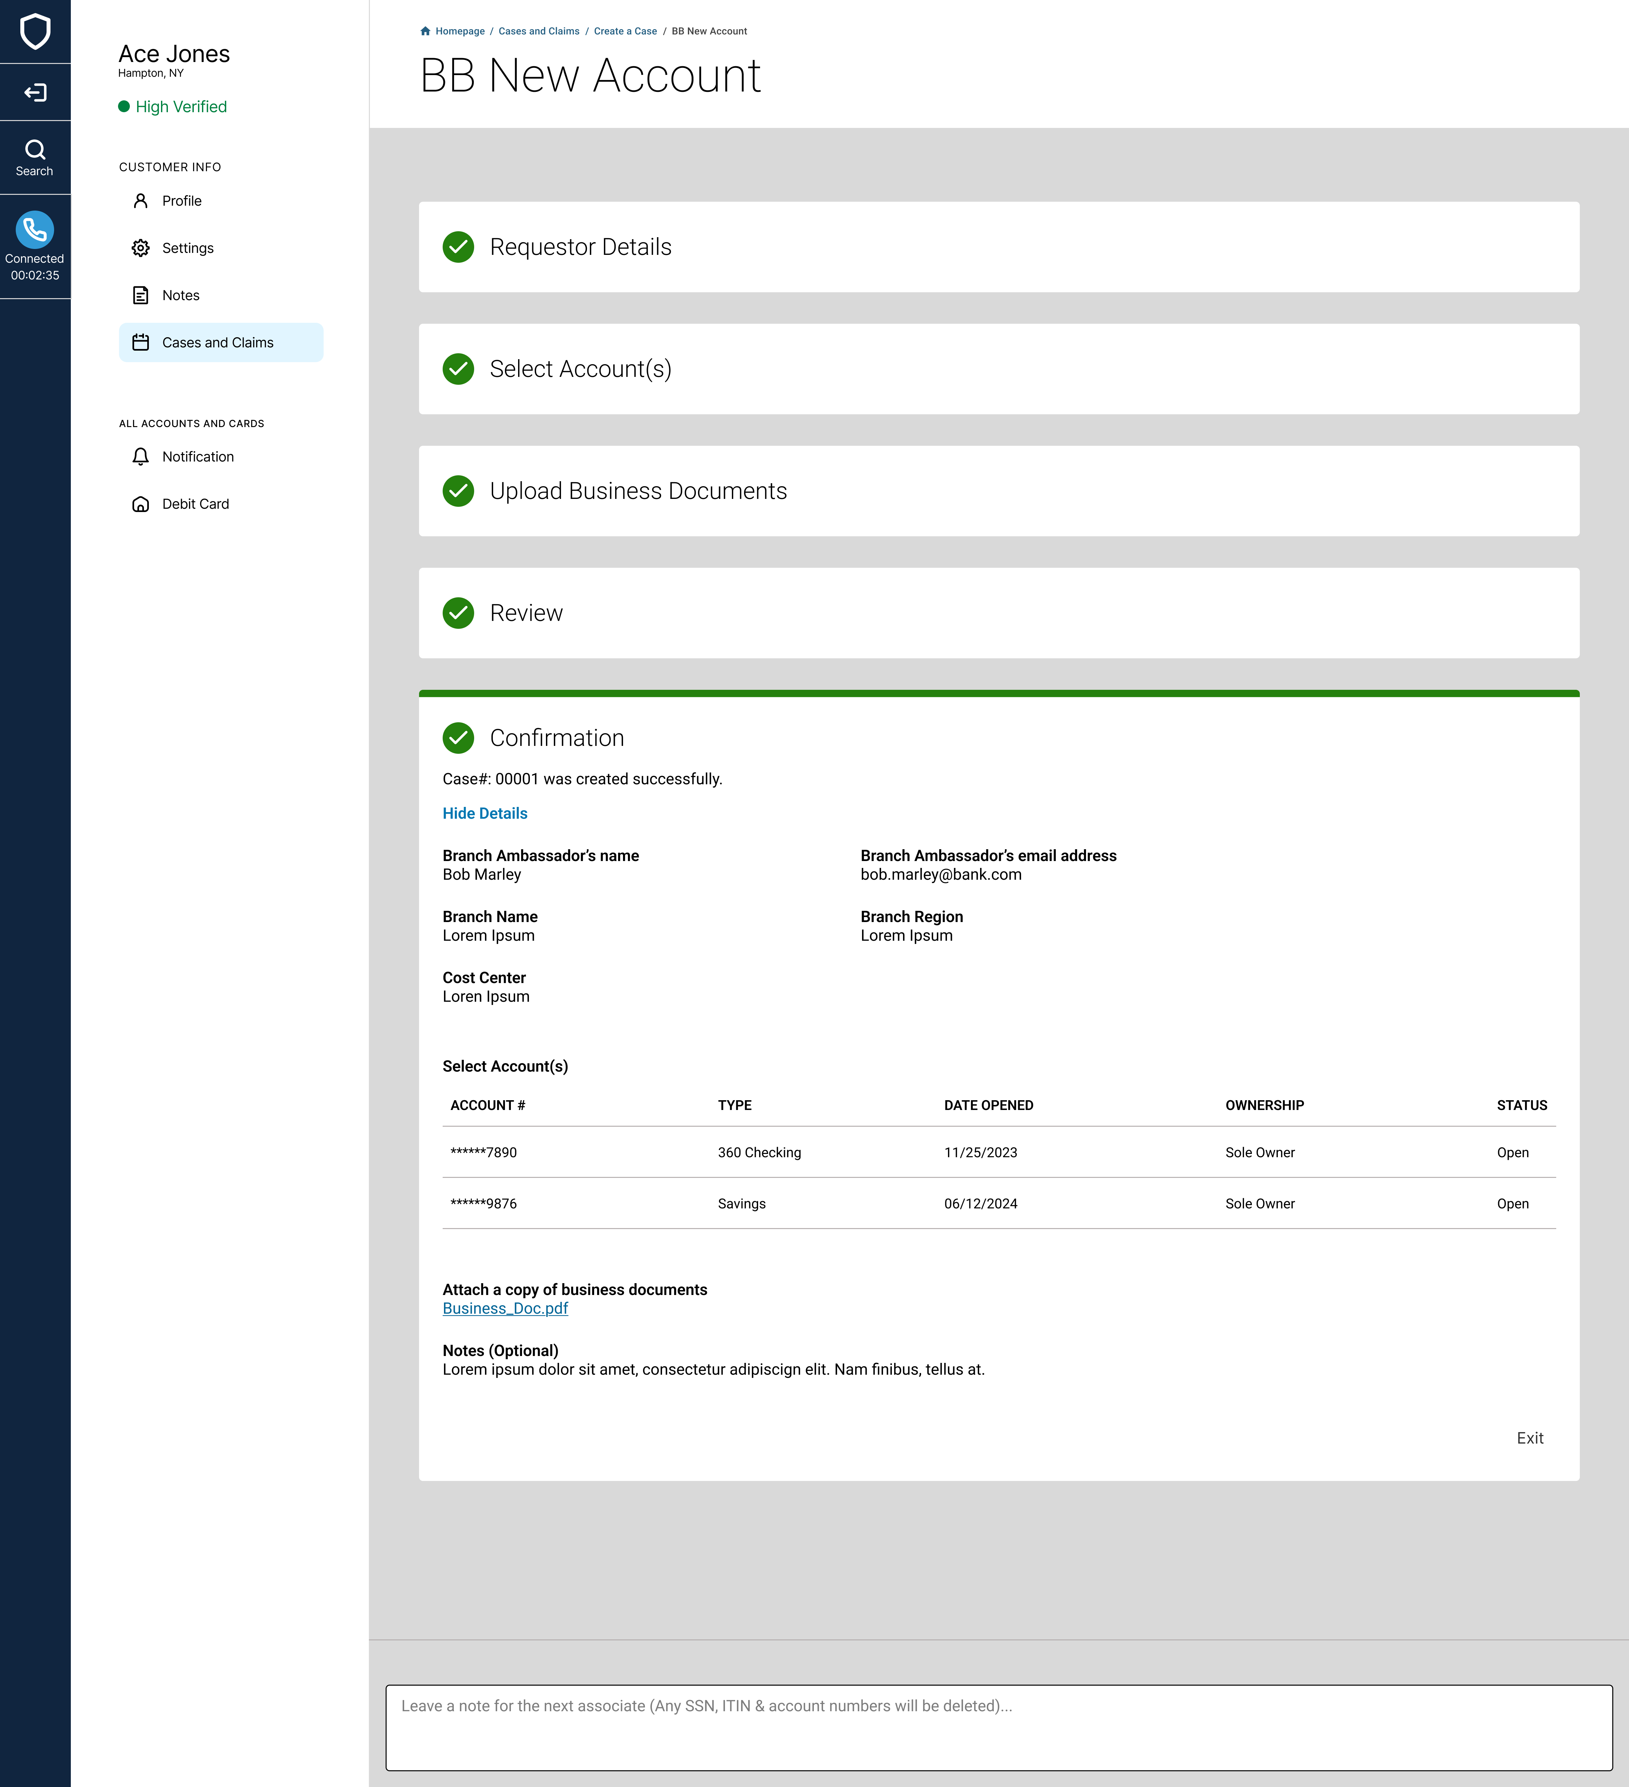
Task: Go to Create a Case breadcrumb
Action: [x=625, y=31]
